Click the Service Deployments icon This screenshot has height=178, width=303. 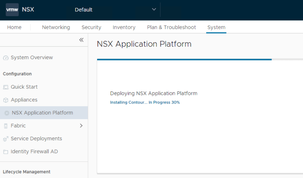(x=6, y=139)
